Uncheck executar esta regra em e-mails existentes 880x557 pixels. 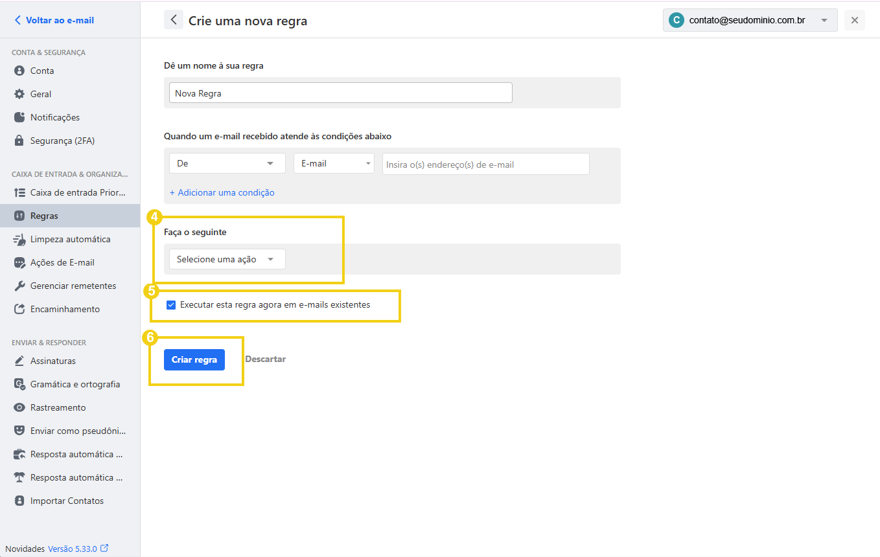(x=171, y=304)
